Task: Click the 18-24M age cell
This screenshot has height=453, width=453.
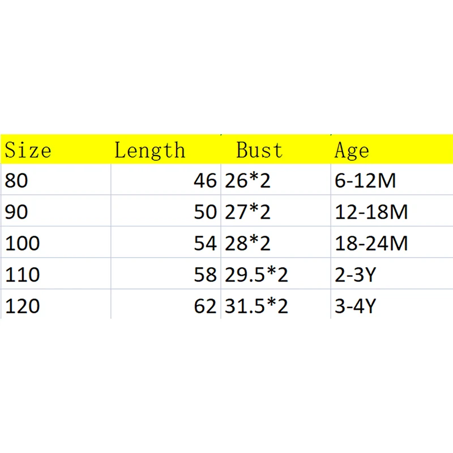Action: (371, 243)
